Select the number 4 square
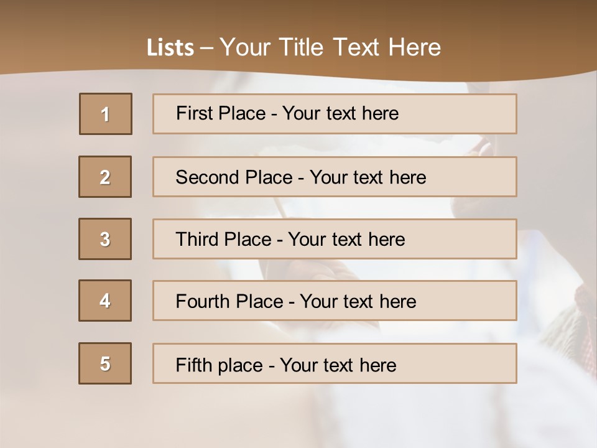Image resolution: width=597 pixels, height=448 pixels. [x=105, y=301]
